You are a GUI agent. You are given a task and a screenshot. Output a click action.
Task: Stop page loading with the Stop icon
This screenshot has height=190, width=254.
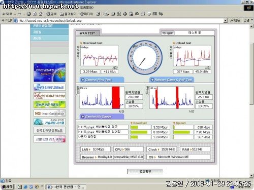[29, 14]
